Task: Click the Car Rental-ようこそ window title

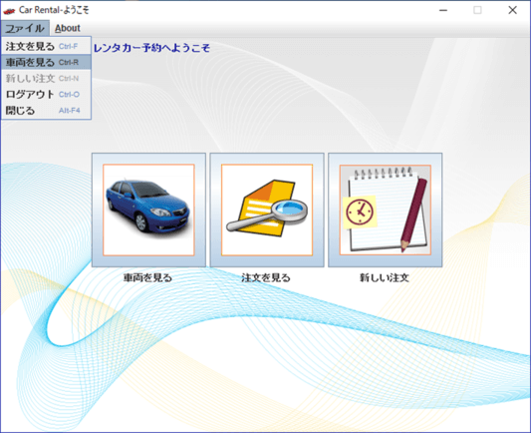Action: pyautogui.click(x=54, y=10)
